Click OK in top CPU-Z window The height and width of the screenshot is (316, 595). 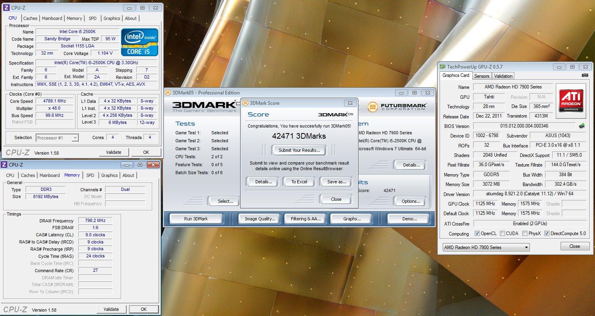(146, 152)
